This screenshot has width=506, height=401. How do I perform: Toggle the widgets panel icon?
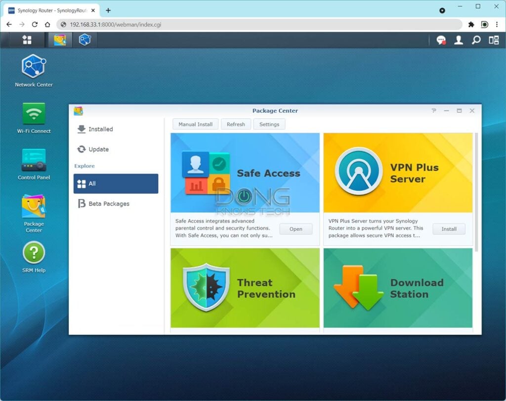[x=494, y=40]
